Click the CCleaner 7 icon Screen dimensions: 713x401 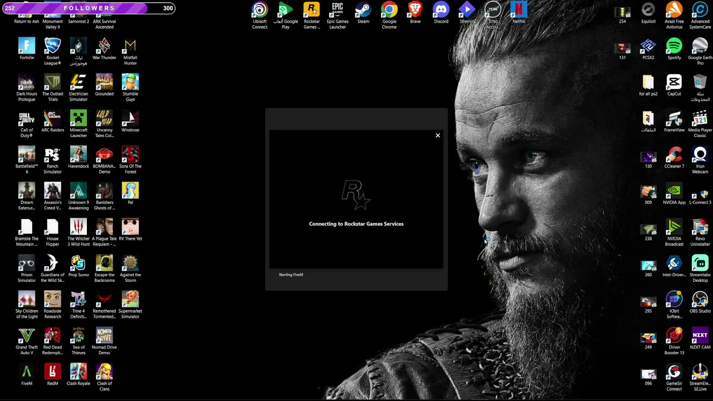click(x=674, y=158)
